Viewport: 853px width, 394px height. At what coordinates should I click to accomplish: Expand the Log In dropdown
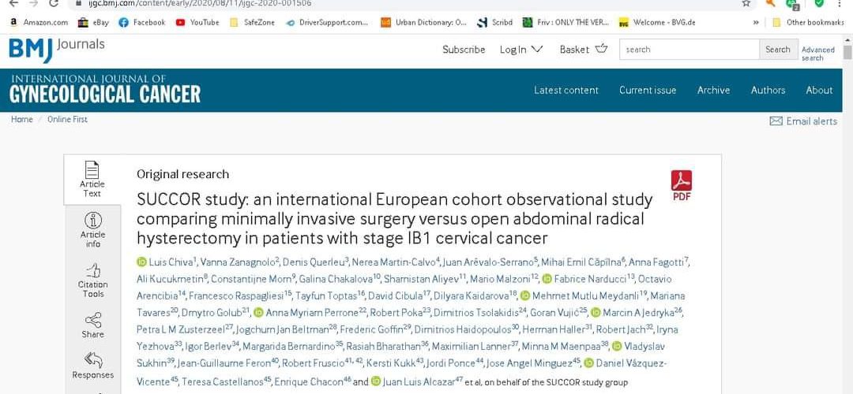[521, 49]
